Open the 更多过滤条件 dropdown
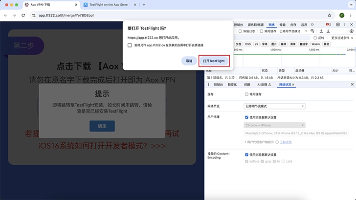Screen dimensions: 356x200 pos(341,37)
